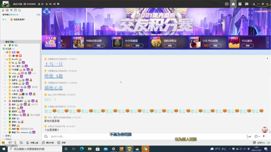Open the channel avatar in title bar
The width and height of the screenshot is (271, 152).
pos(5,4)
